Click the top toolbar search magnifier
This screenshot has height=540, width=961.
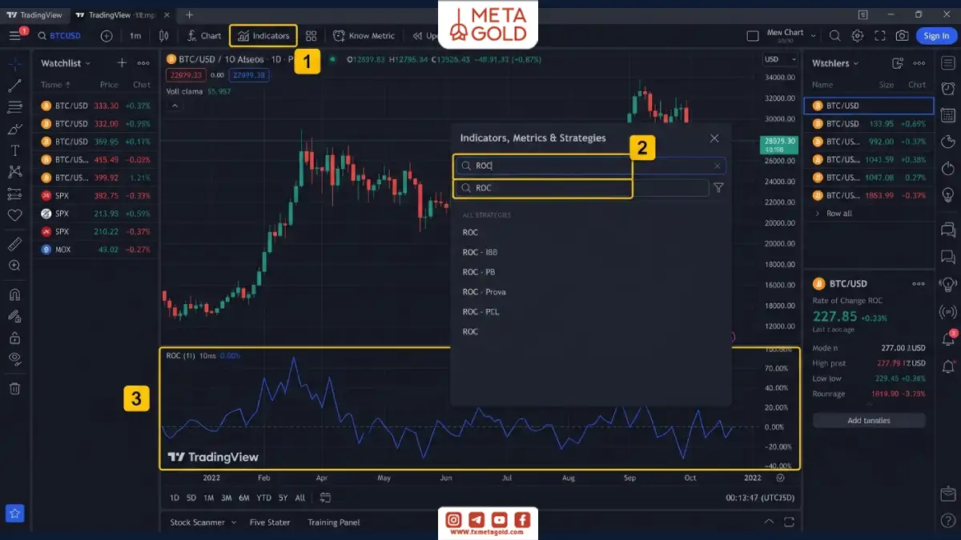(x=834, y=36)
